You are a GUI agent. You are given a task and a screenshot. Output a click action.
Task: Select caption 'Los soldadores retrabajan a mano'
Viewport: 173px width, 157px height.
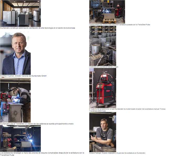click(x=42, y=154)
